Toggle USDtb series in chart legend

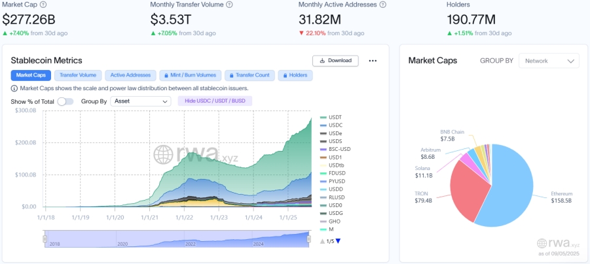click(x=332, y=165)
